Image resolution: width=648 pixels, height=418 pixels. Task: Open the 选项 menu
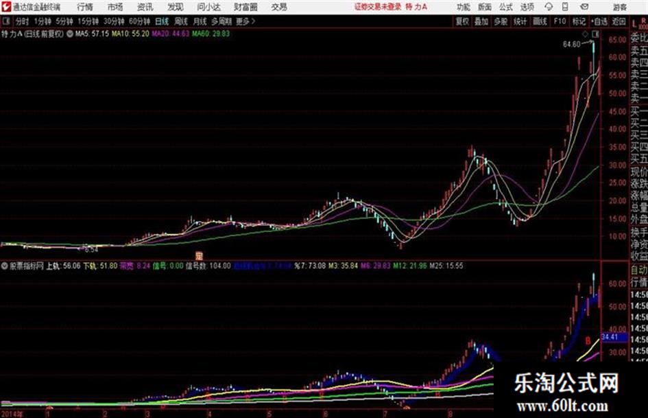(x=527, y=7)
